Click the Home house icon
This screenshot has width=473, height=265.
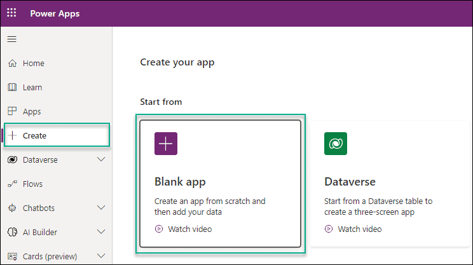coord(12,64)
